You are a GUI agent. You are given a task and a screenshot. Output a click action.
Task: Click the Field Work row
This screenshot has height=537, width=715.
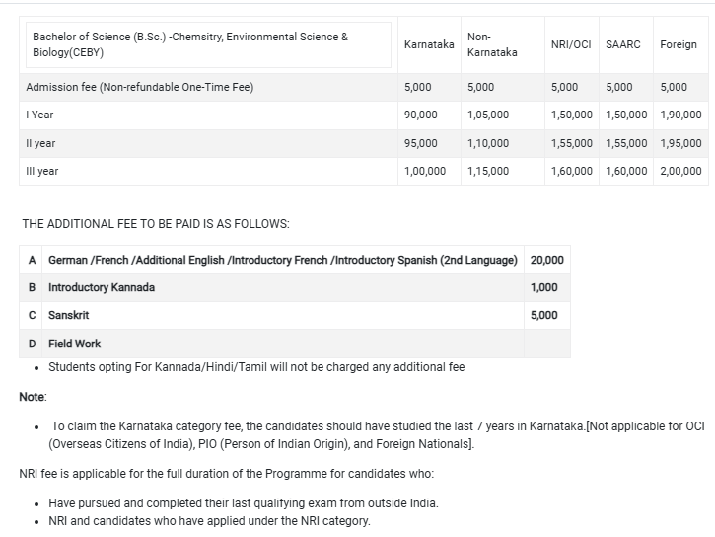coord(75,344)
